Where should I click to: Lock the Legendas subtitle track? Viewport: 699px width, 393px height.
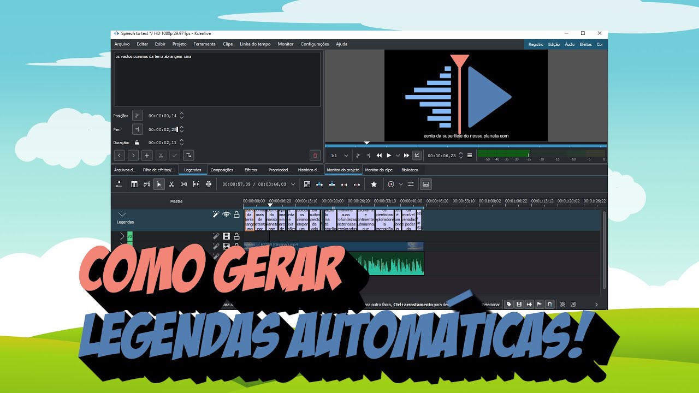236,215
